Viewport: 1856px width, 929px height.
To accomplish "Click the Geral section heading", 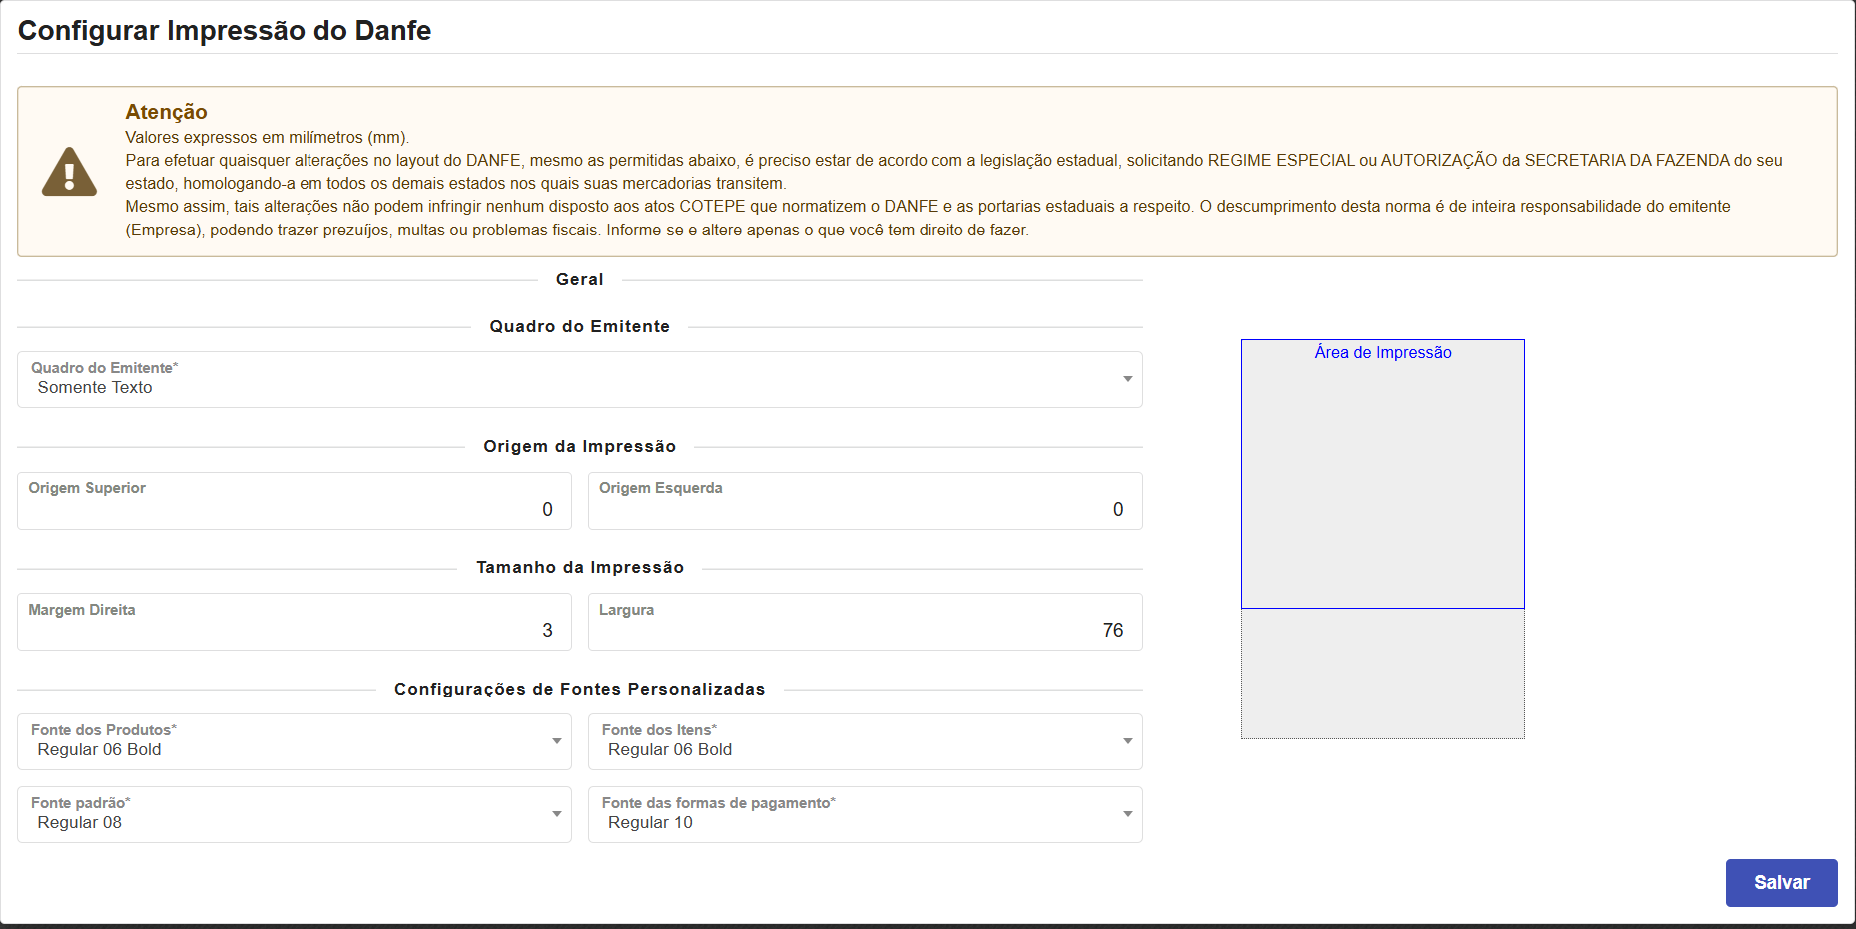I will tap(579, 280).
